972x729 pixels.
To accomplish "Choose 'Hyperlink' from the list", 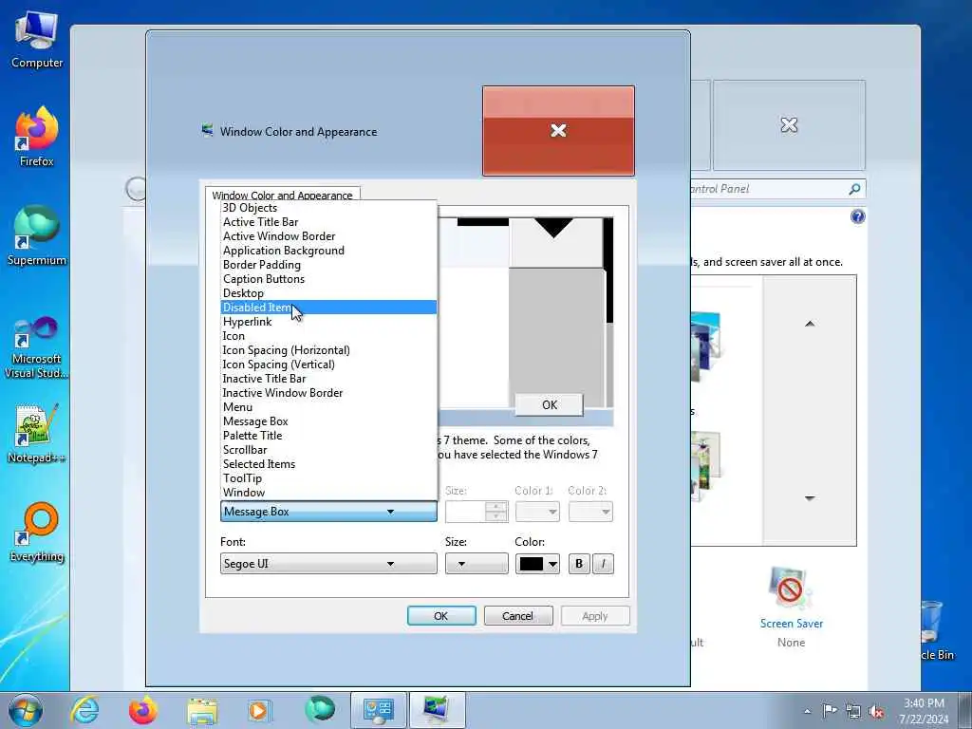I will pos(328,322).
